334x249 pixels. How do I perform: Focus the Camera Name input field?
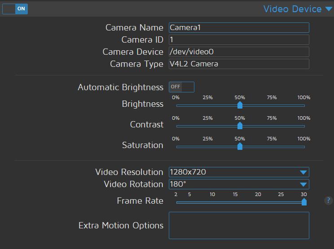point(239,28)
